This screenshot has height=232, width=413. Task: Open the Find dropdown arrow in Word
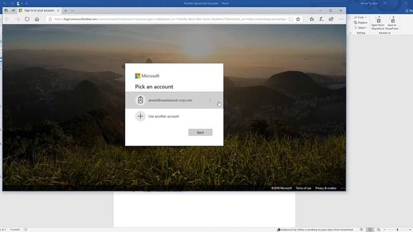pos(366,17)
